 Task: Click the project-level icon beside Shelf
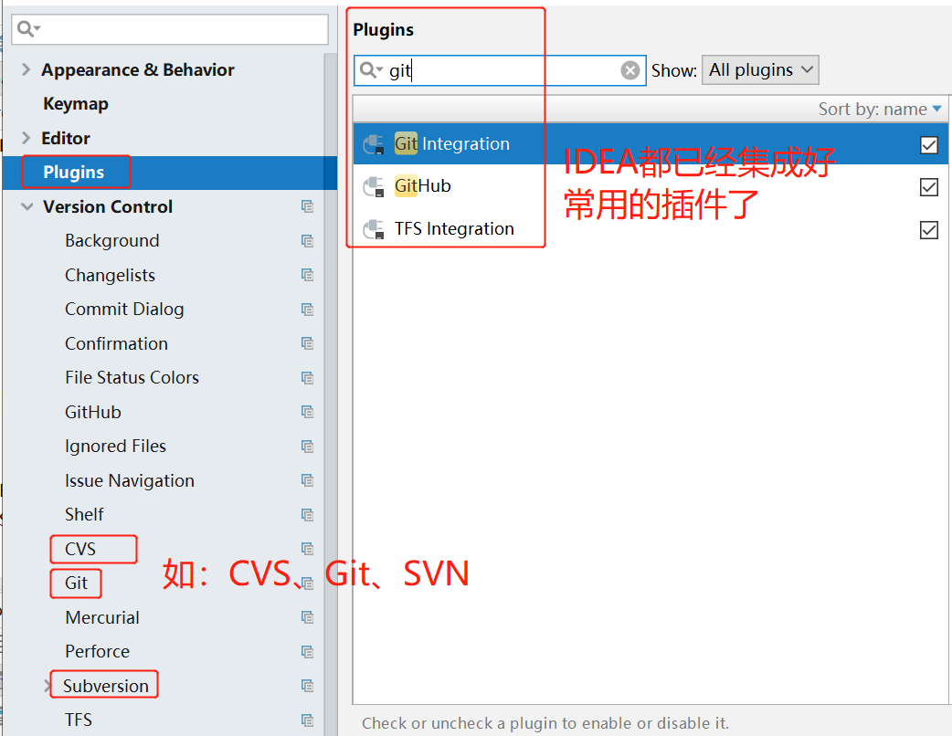[307, 515]
